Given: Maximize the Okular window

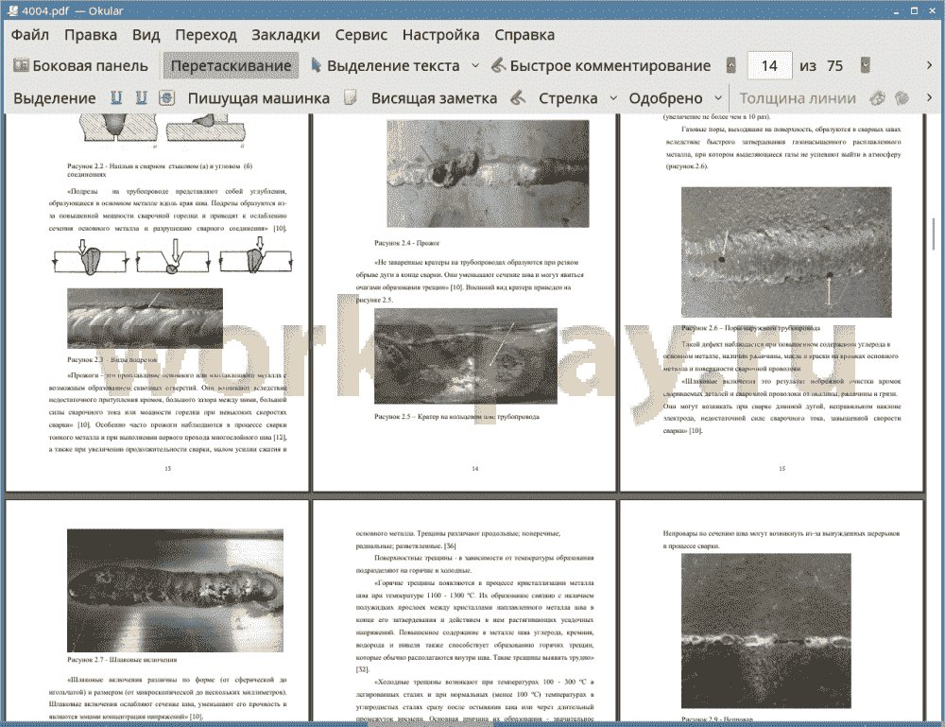Looking at the screenshot, I should pos(914,10).
